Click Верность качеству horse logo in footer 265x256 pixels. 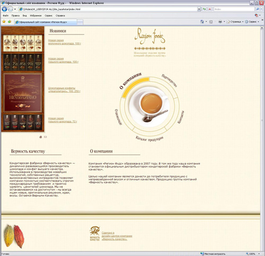coord(95,233)
